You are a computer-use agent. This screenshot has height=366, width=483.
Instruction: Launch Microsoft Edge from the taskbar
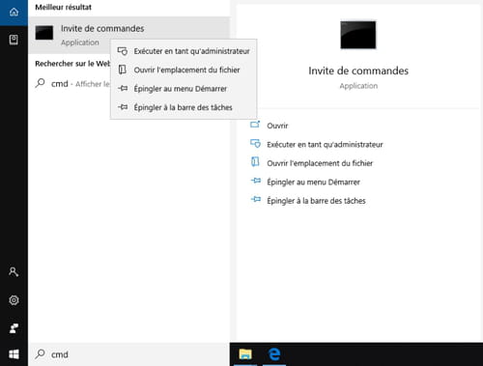coord(274,354)
